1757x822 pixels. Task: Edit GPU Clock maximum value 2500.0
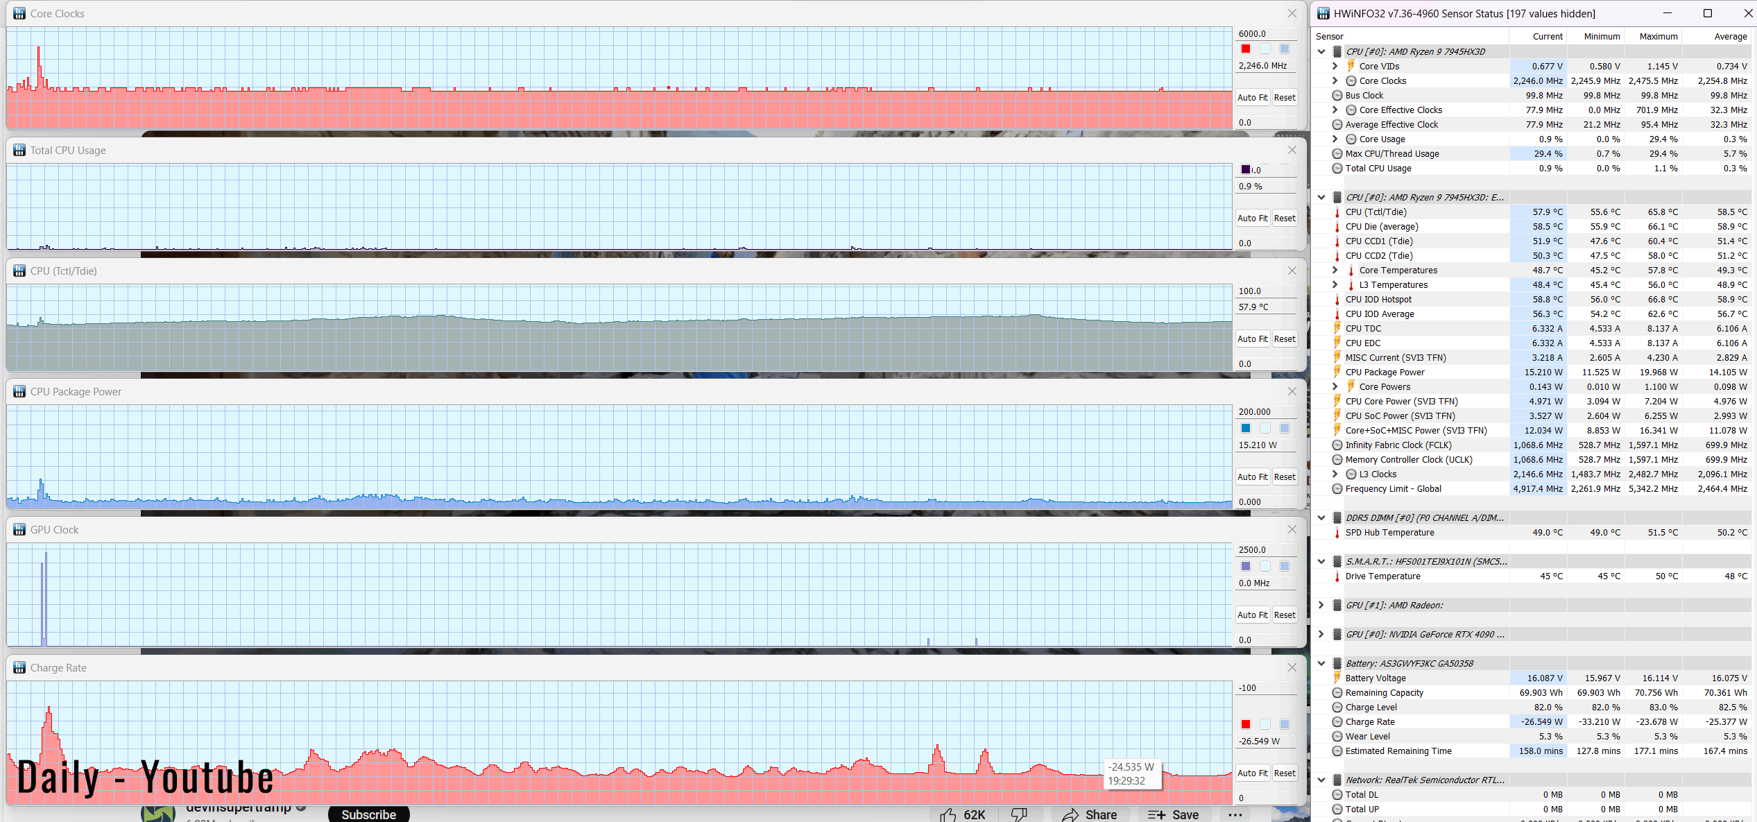click(1266, 550)
